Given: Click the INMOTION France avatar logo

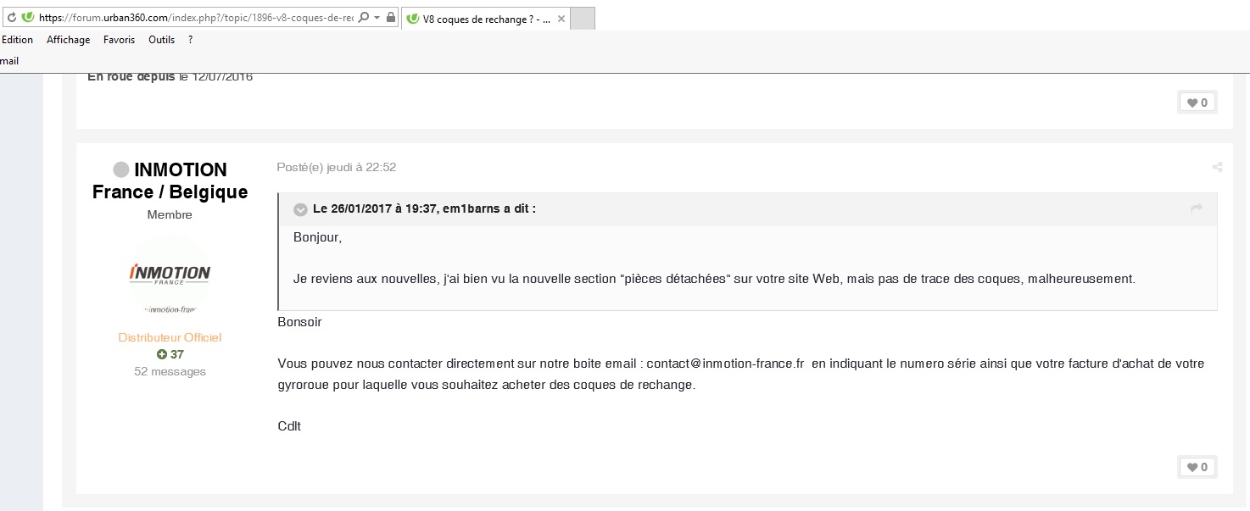Looking at the screenshot, I should (x=170, y=275).
